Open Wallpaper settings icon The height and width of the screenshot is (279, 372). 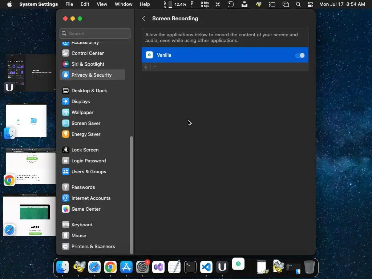[x=66, y=113]
